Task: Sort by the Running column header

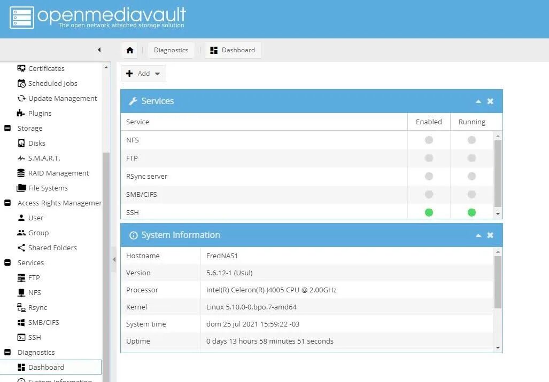Action: (471, 122)
